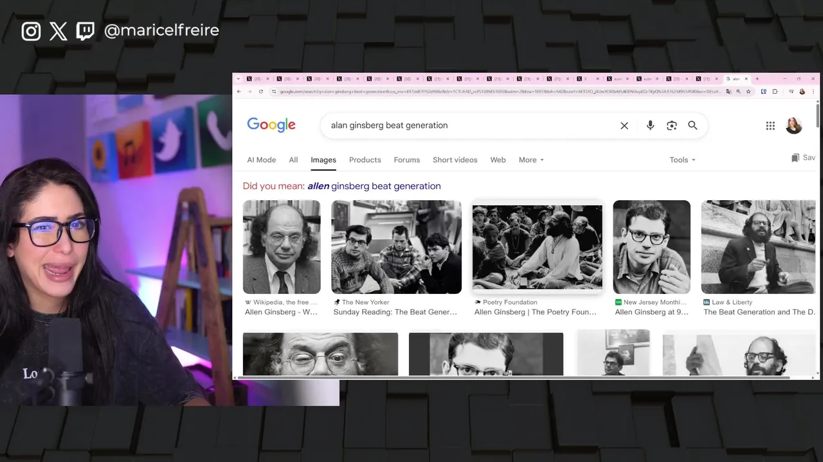
Task: Expand the Tools dropdown
Action: (682, 160)
